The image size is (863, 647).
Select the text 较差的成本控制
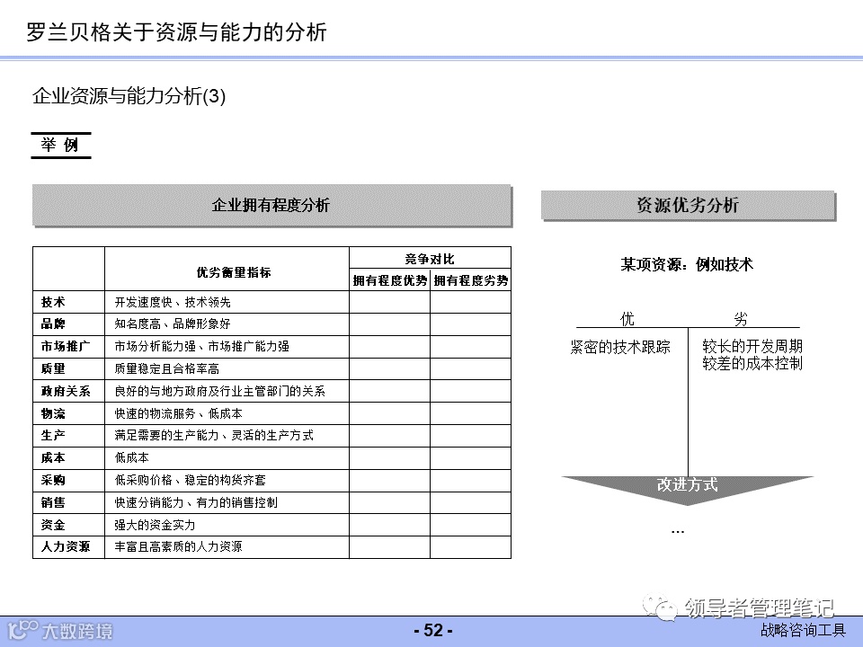point(752,363)
